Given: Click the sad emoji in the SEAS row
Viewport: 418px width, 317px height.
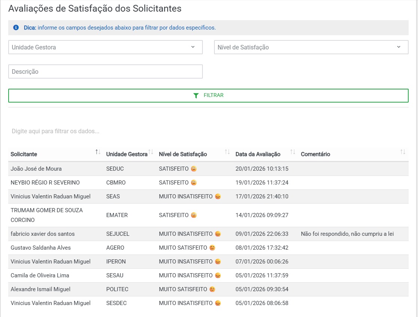Looking at the screenshot, I should pos(218,196).
